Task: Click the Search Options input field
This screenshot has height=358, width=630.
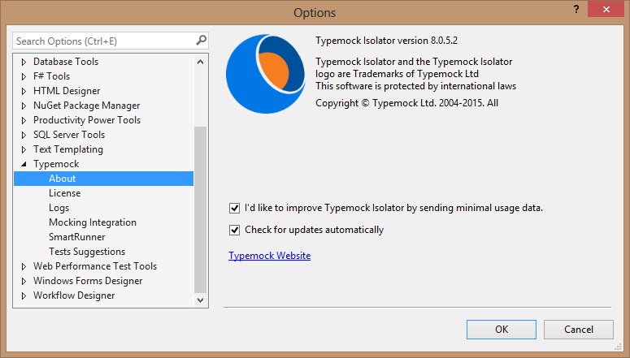Action: [x=102, y=41]
